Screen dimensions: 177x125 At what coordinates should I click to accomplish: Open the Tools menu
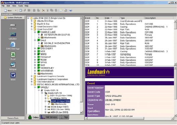click(x=20, y=6)
